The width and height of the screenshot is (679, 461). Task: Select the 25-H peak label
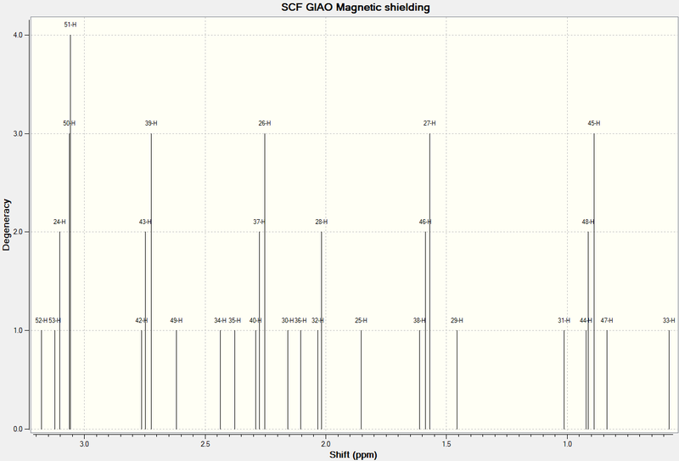click(x=362, y=321)
